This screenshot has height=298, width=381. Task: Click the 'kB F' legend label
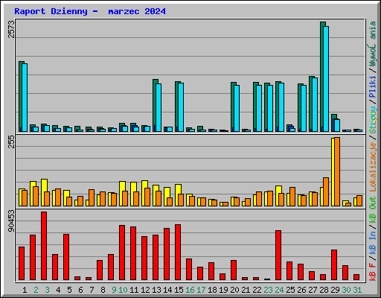[373, 272]
